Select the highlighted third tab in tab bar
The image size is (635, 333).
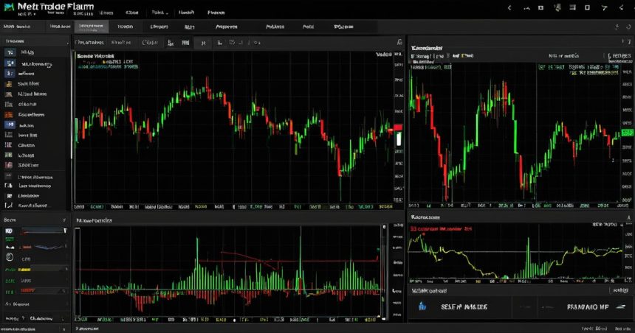point(91,27)
